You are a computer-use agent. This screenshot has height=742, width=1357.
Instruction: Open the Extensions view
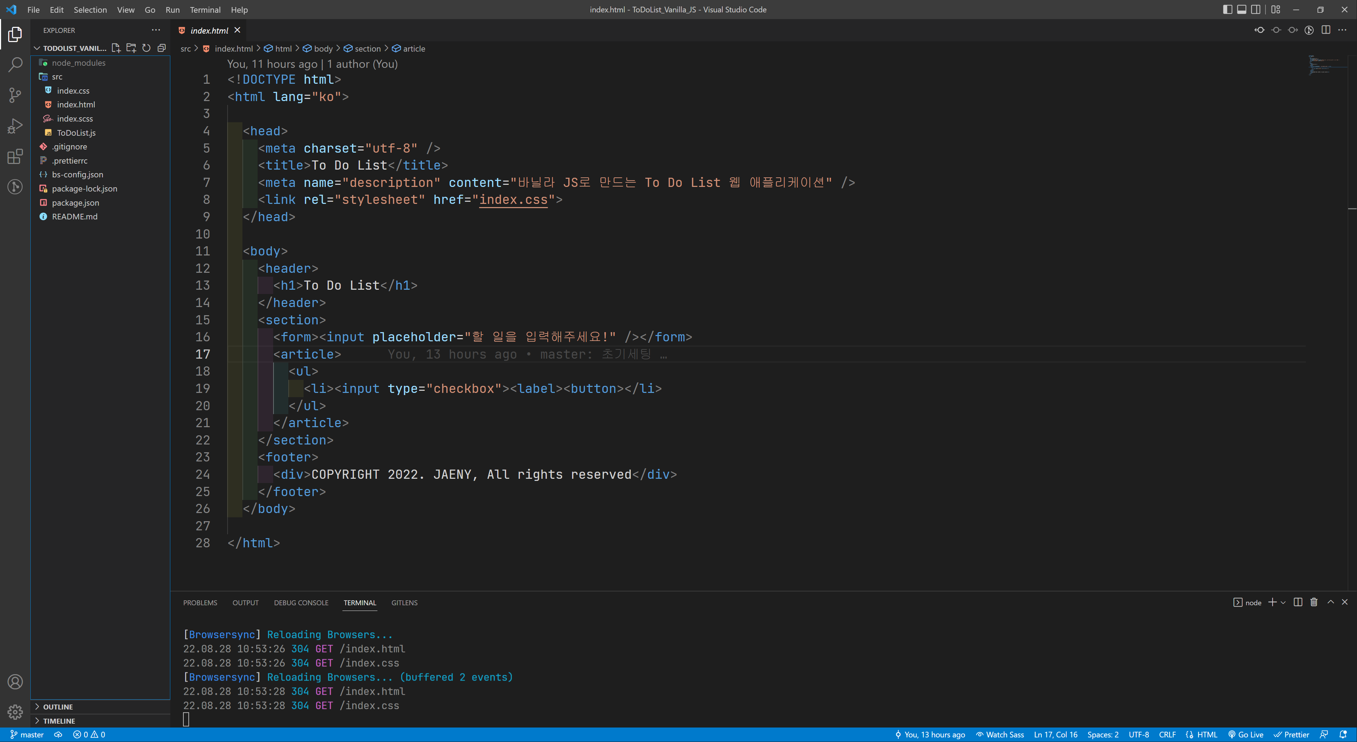15,157
